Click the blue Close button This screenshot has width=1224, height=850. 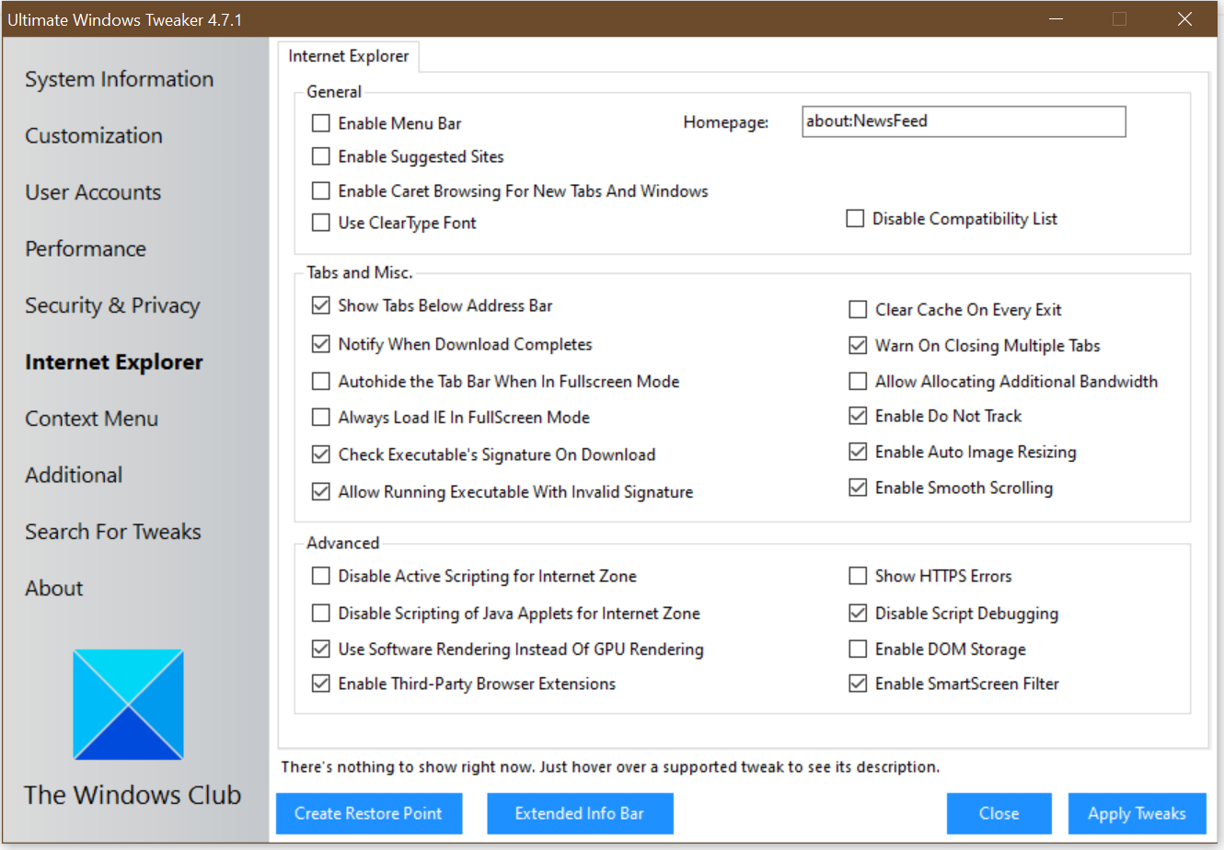coord(999,813)
